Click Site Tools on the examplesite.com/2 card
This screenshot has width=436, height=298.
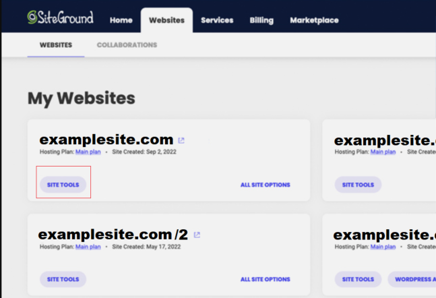63,279
